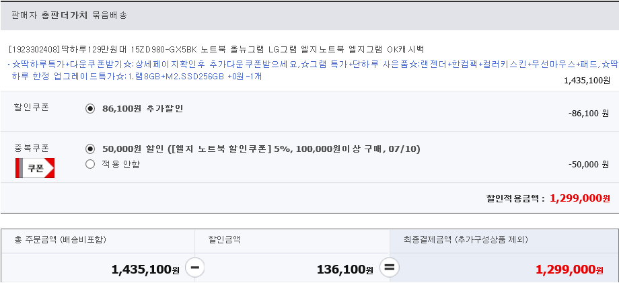Click the red final payment 1,299,000원 amount
The image size is (619, 283).
pos(569,270)
